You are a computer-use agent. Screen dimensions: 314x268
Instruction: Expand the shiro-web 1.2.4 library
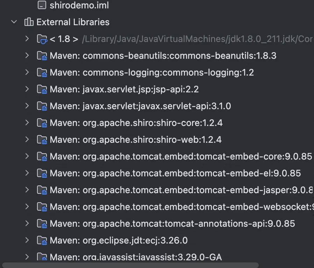(27, 140)
